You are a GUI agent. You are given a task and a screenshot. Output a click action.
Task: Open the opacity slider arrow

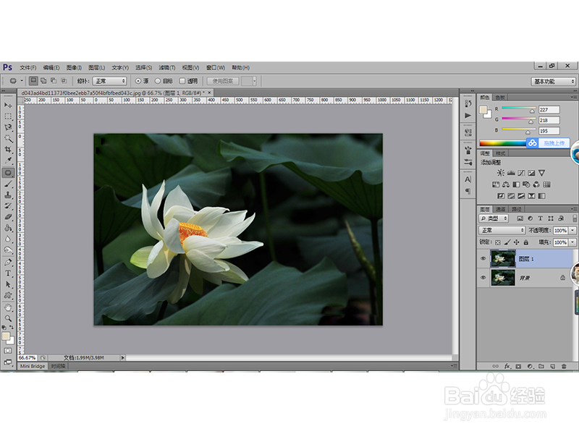click(x=572, y=230)
